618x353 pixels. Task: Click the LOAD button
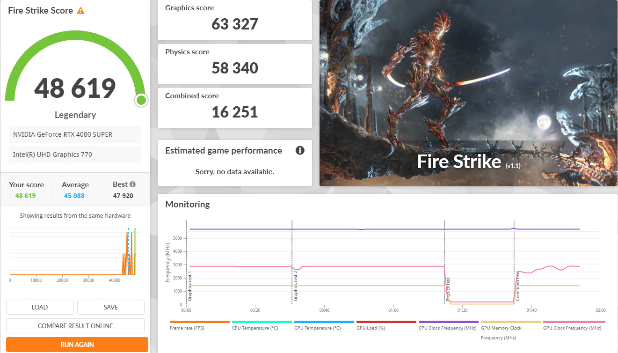(40, 307)
